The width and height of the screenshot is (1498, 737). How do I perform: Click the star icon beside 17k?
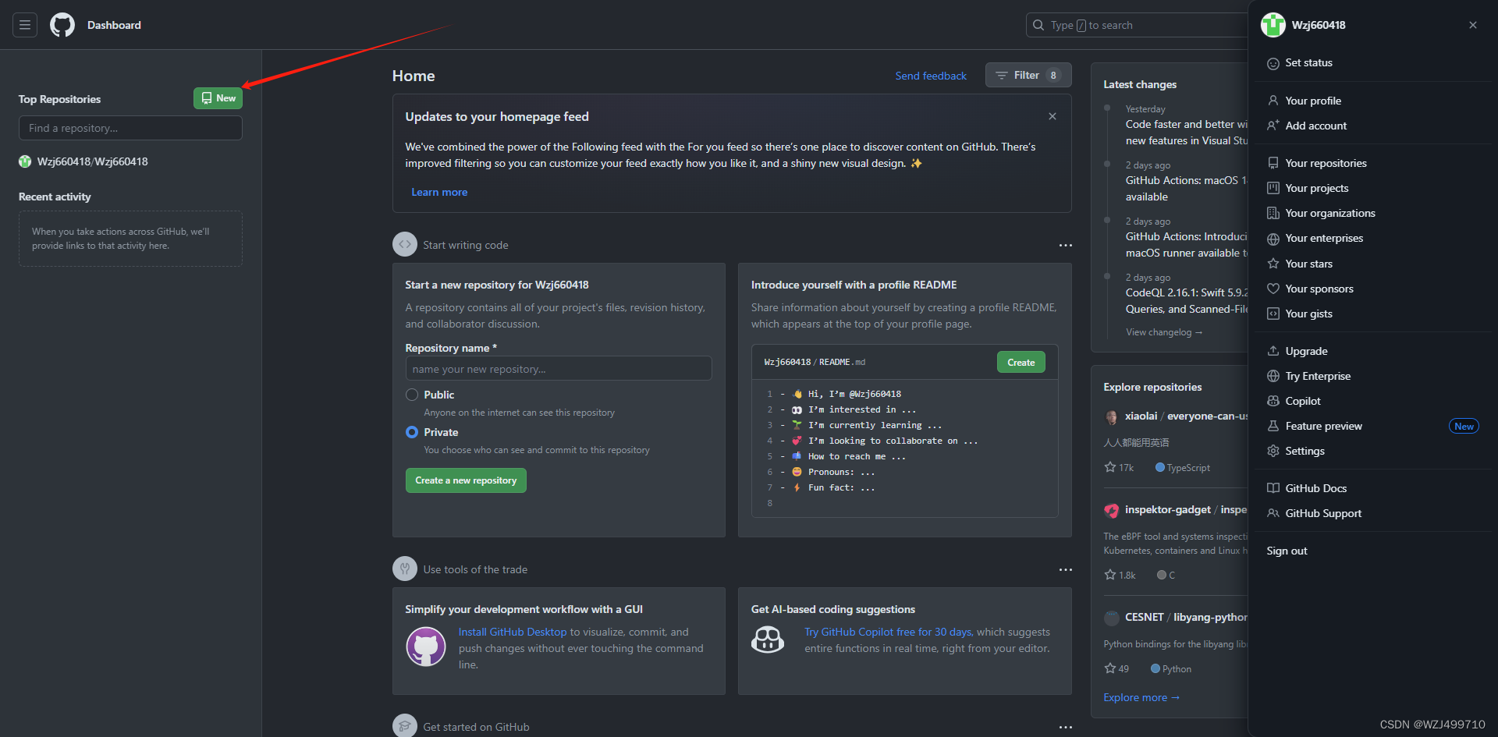(x=1110, y=467)
